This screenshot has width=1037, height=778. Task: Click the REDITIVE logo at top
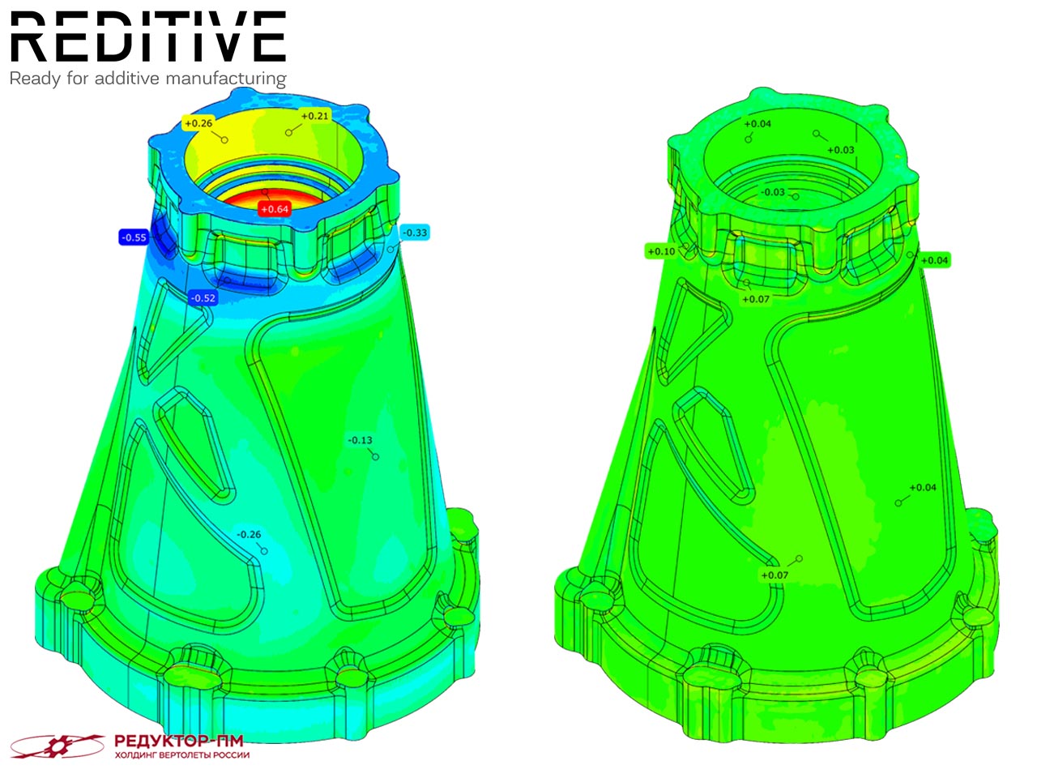pyautogui.click(x=147, y=38)
